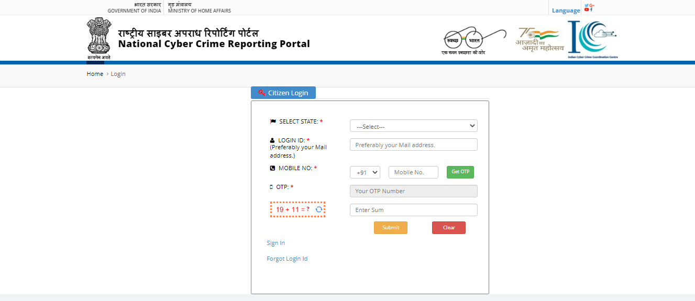The height and width of the screenshot is (301, 695).
Task: Focus the Your OTP Number field
Action: point(414,191)
